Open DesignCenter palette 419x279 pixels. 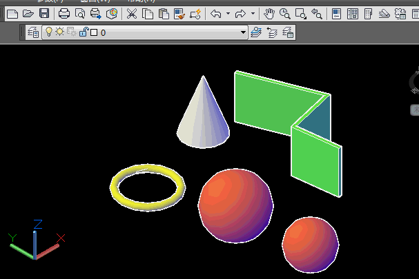click(x=353, y=14)
